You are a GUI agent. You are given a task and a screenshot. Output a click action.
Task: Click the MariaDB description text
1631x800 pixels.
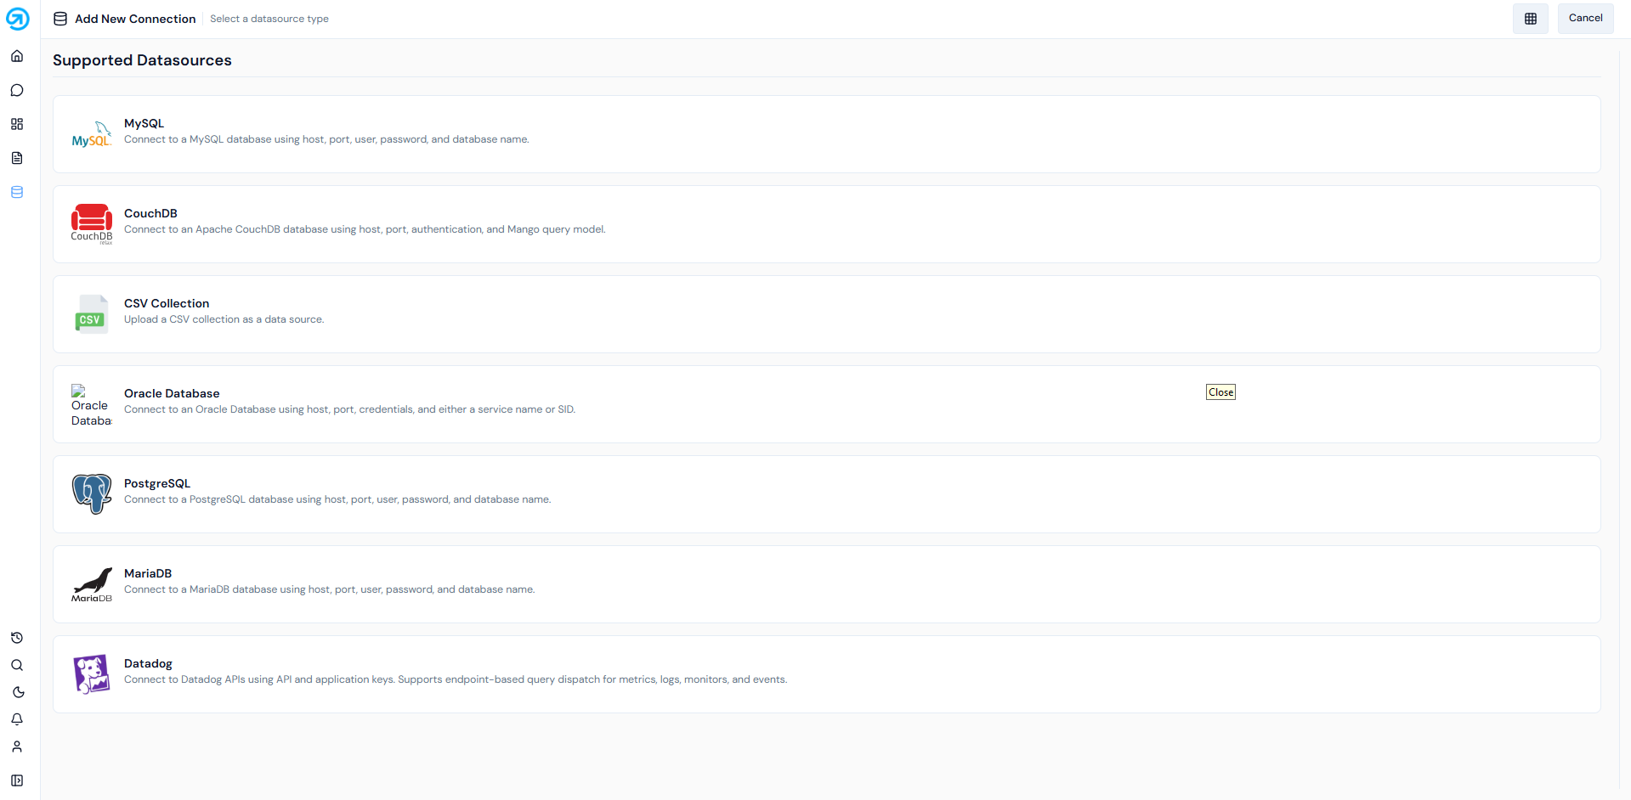tap(329, 589)
